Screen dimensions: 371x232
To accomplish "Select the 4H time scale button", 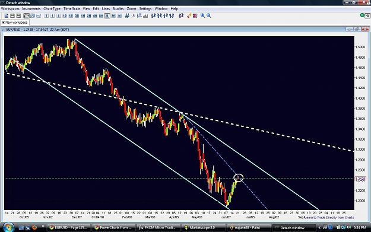I will pyautogui.click(x=95, y=16).
